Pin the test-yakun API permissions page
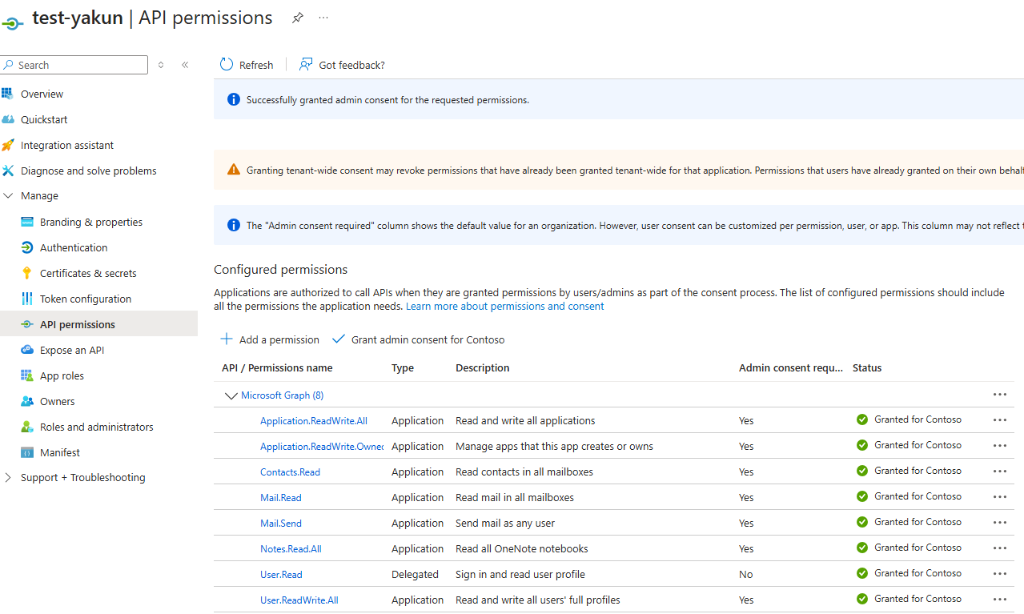This screenshot has height=614, width=1024. pyautogui.click(x=298, y=18)
